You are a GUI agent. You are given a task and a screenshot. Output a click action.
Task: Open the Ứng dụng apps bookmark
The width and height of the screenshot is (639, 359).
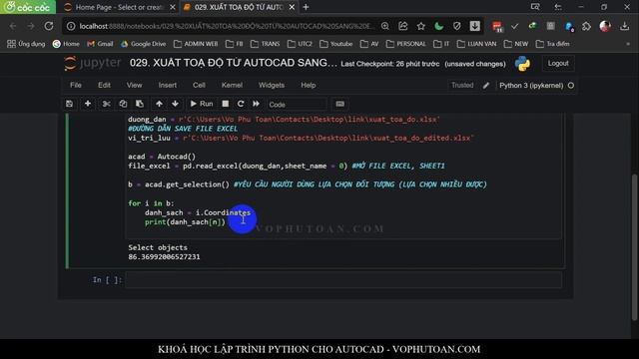(26, 44)
